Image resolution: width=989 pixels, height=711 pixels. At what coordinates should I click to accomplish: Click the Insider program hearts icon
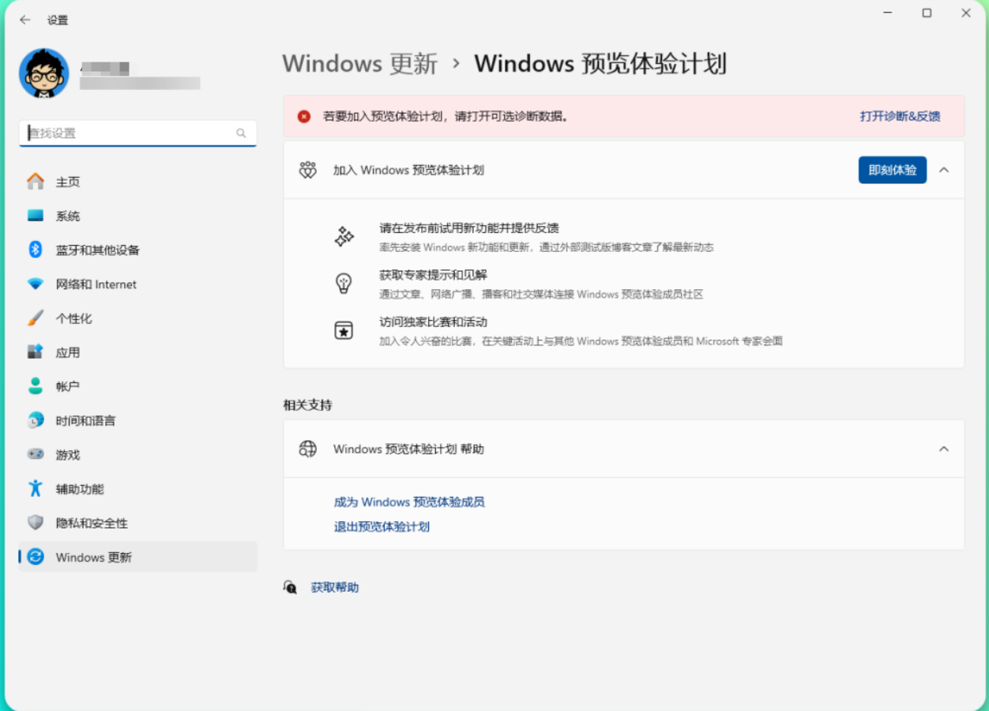(308, 170)
